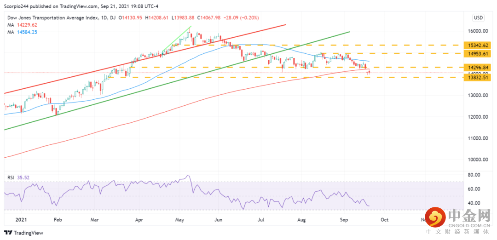The width and height of the screenshot is (497, 240).
Task: Click the 2021 time axis label
Action: point(21,219)
